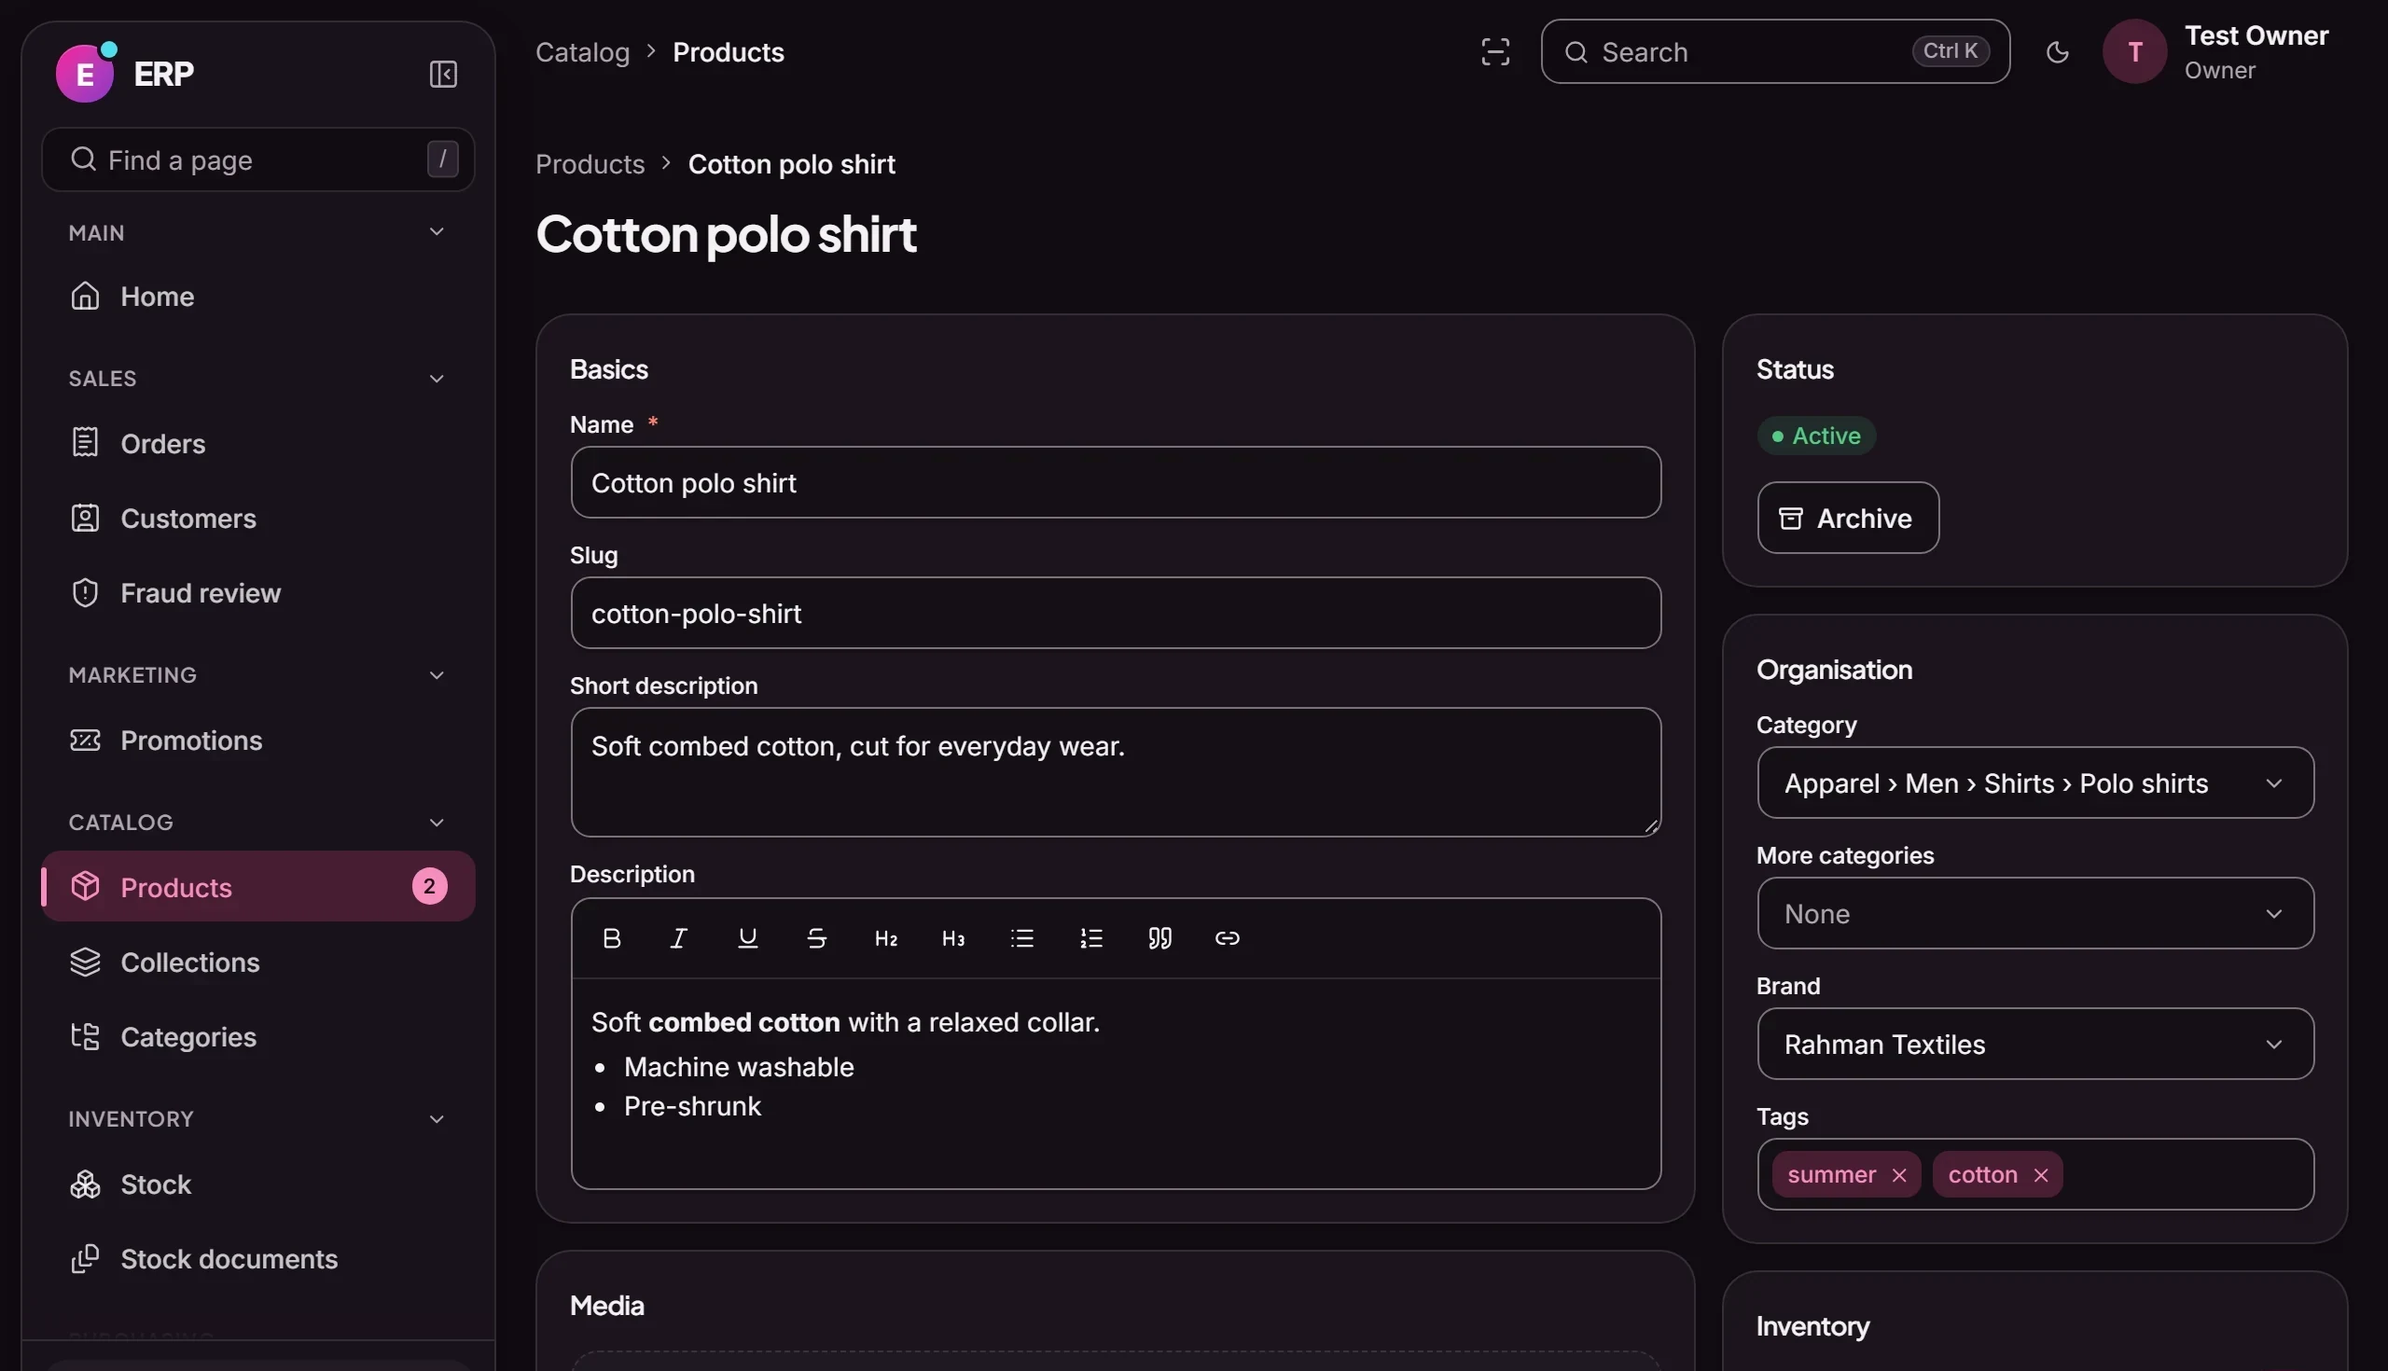This screenshot has width=2388, height=1371.
Task: Open the More categories dropdown
Action: pyautogui.click(x=2034, y=913)
